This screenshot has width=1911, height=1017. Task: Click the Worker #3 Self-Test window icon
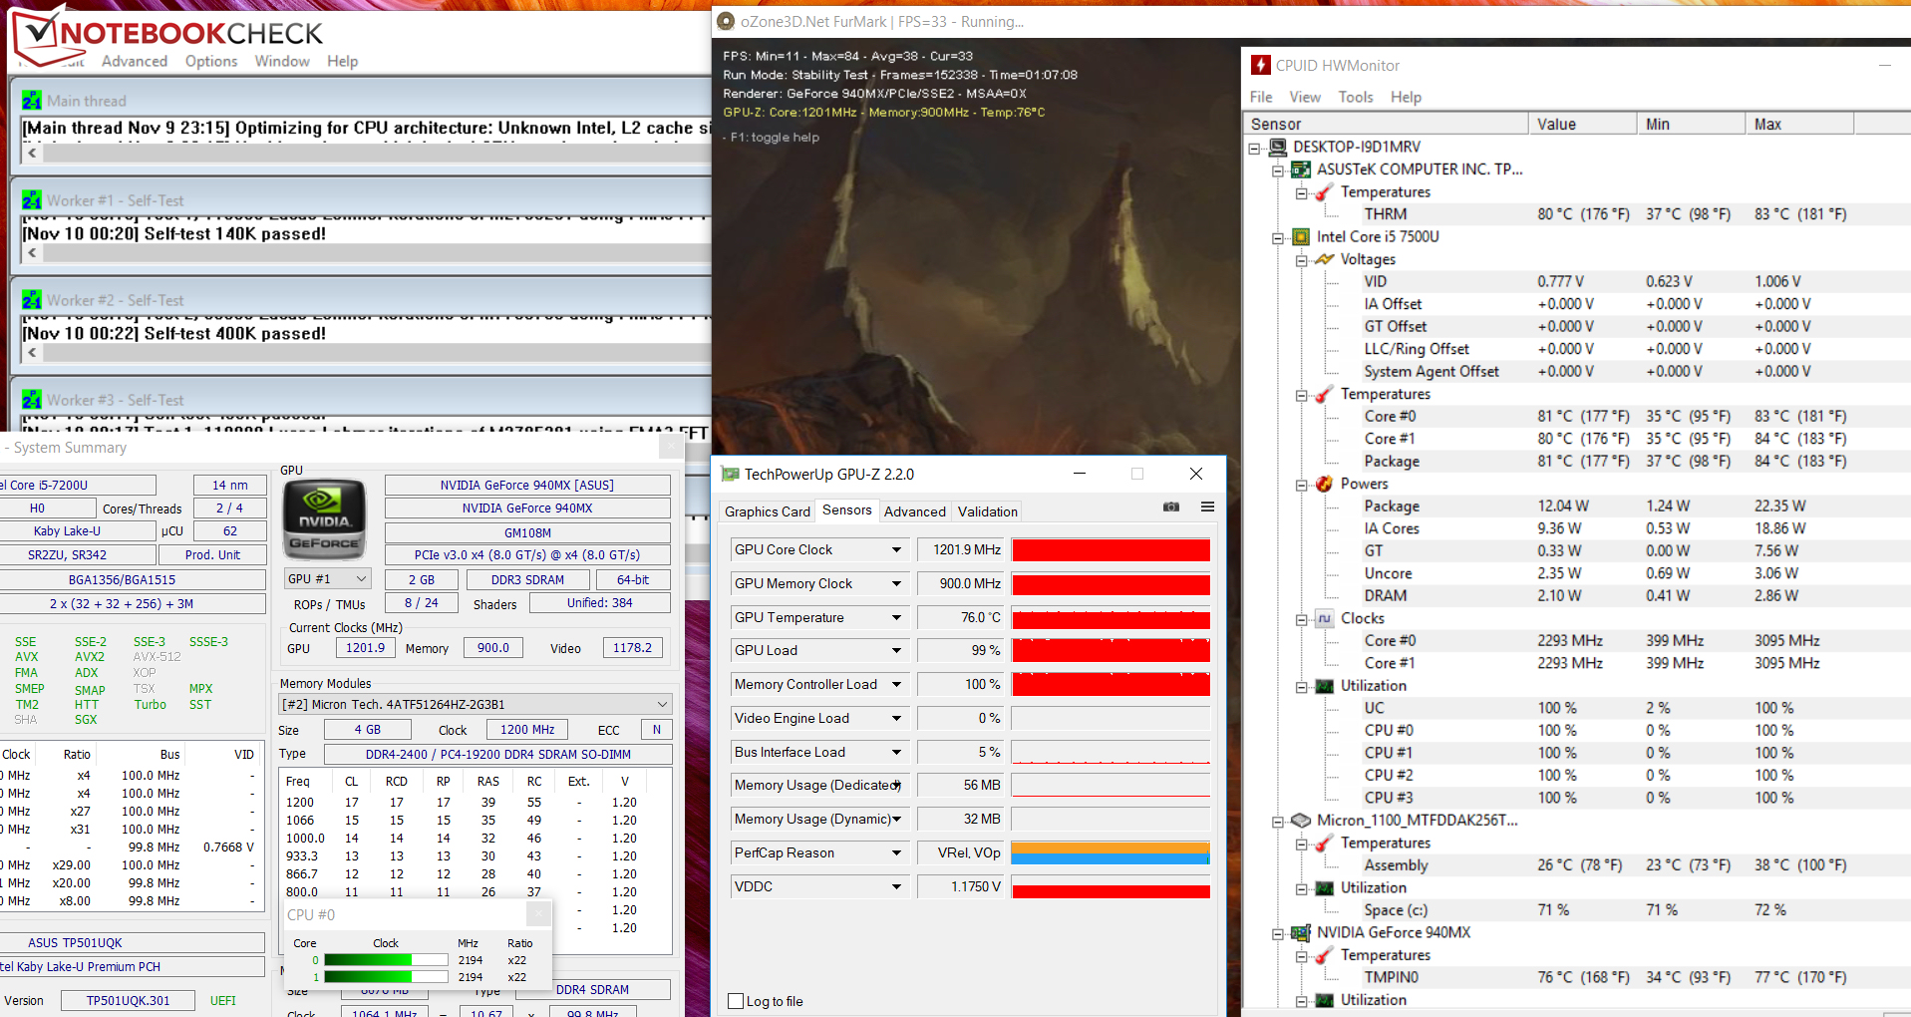tap(32, 400)
